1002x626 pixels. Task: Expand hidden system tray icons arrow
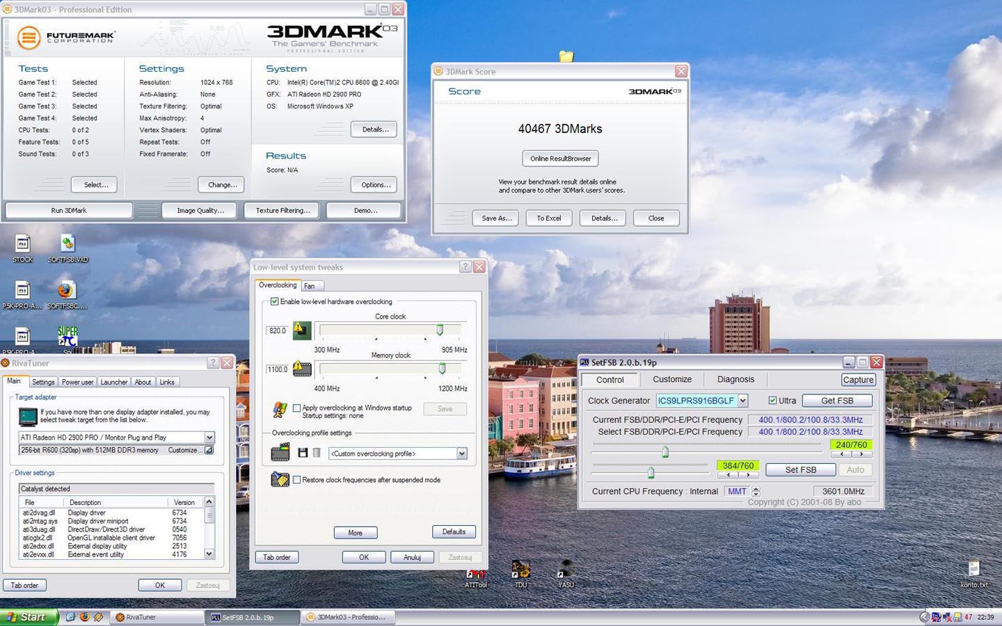[x=925, y=617]
